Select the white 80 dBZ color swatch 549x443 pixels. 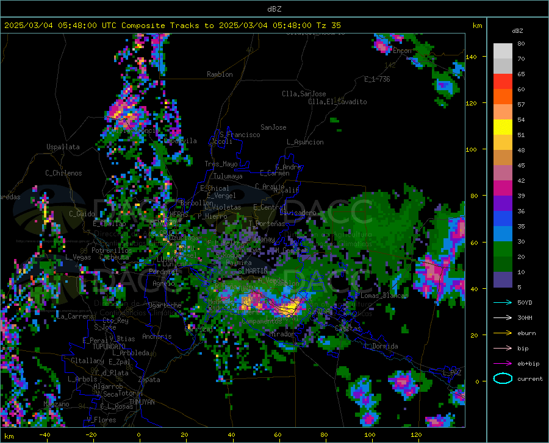[x=503, y=51]
